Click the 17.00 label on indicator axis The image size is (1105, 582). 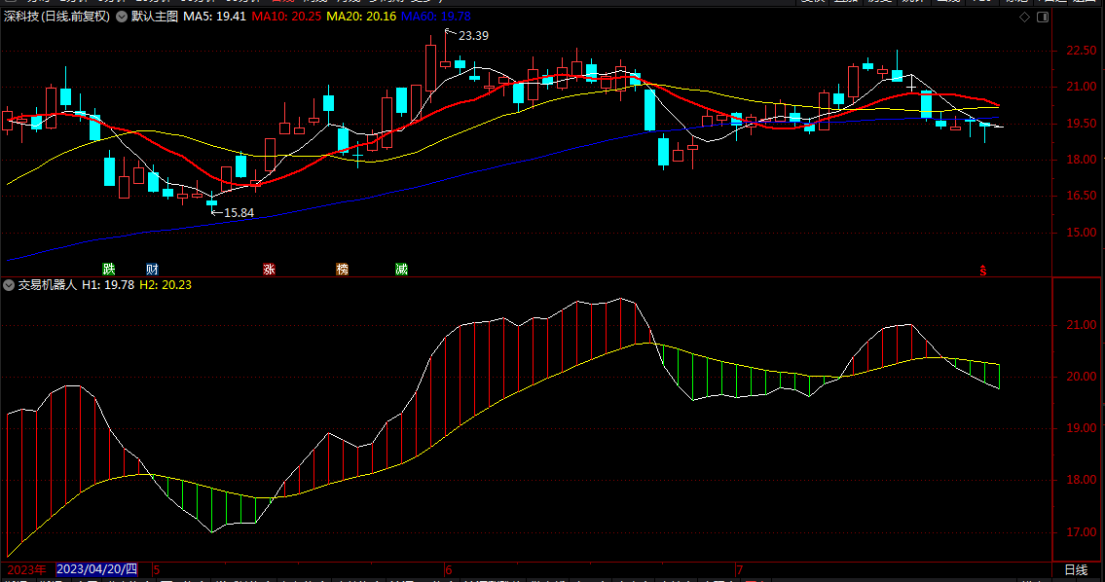(x=1081, y=532)
